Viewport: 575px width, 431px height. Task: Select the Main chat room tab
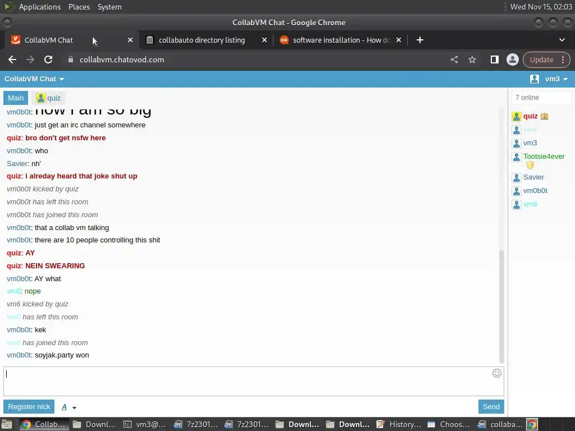click(x=16, y=98)
